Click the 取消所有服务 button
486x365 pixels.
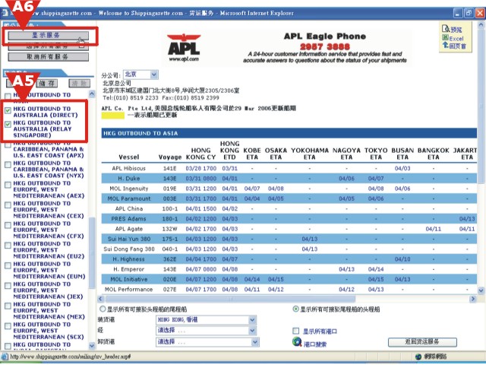pyautogui.click(x=48, y=57)
